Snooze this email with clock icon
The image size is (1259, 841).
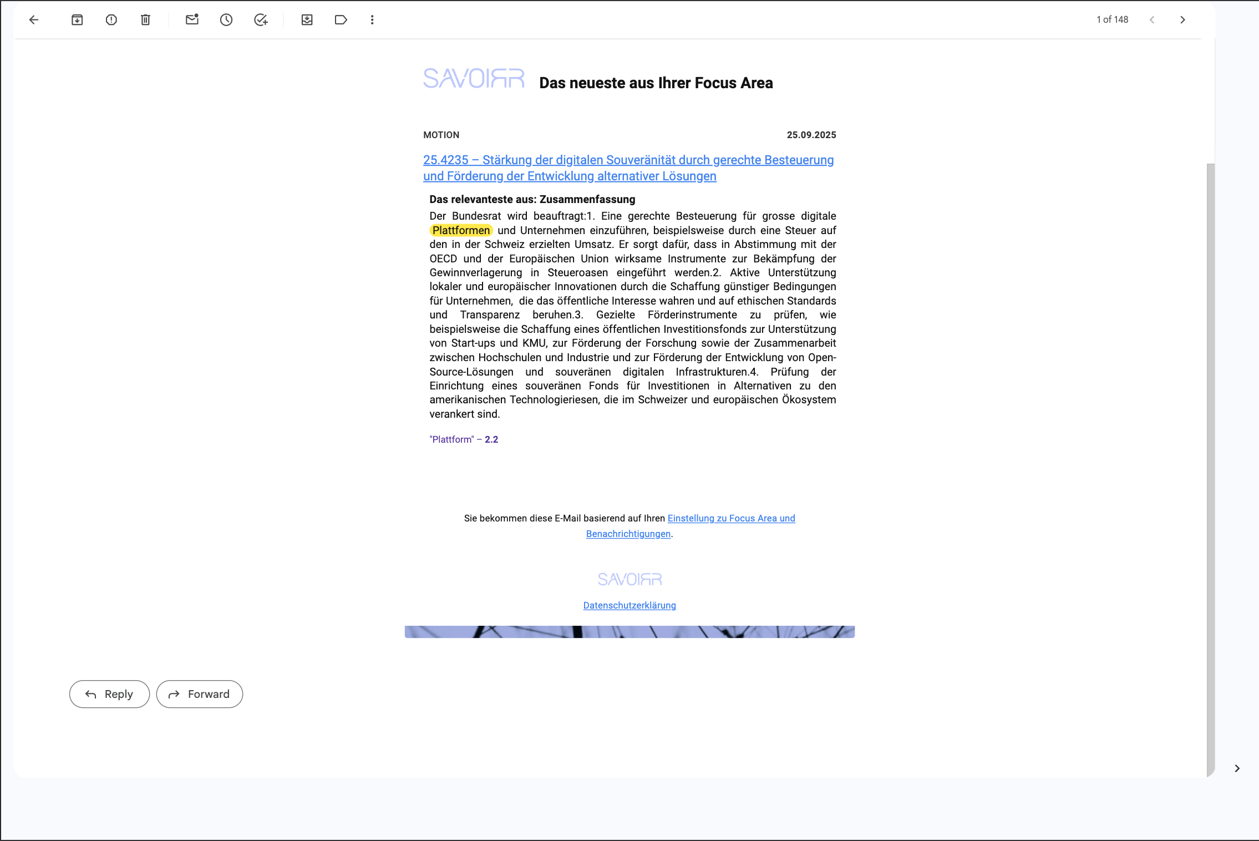pos(226,20)
